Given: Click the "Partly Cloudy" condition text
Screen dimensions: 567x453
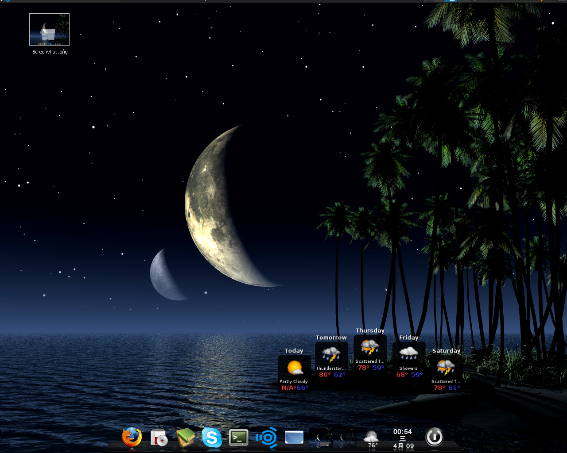Looking at the screenshot, I should [x=293, y=381].
